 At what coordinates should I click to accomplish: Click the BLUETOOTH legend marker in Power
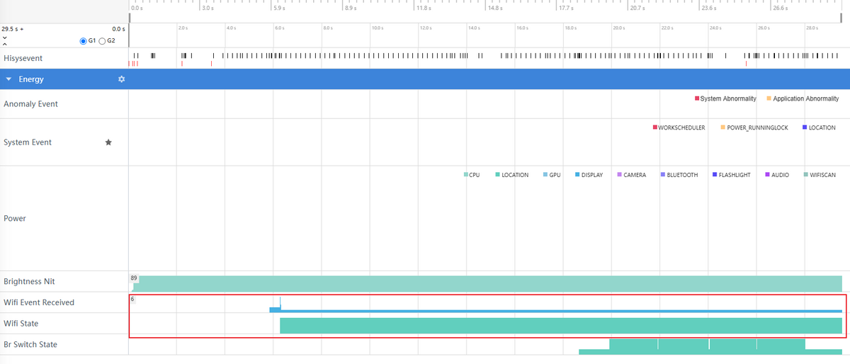662,175
